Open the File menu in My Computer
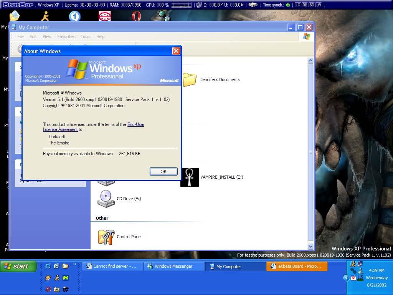393x295 pixels. [20, 36]
